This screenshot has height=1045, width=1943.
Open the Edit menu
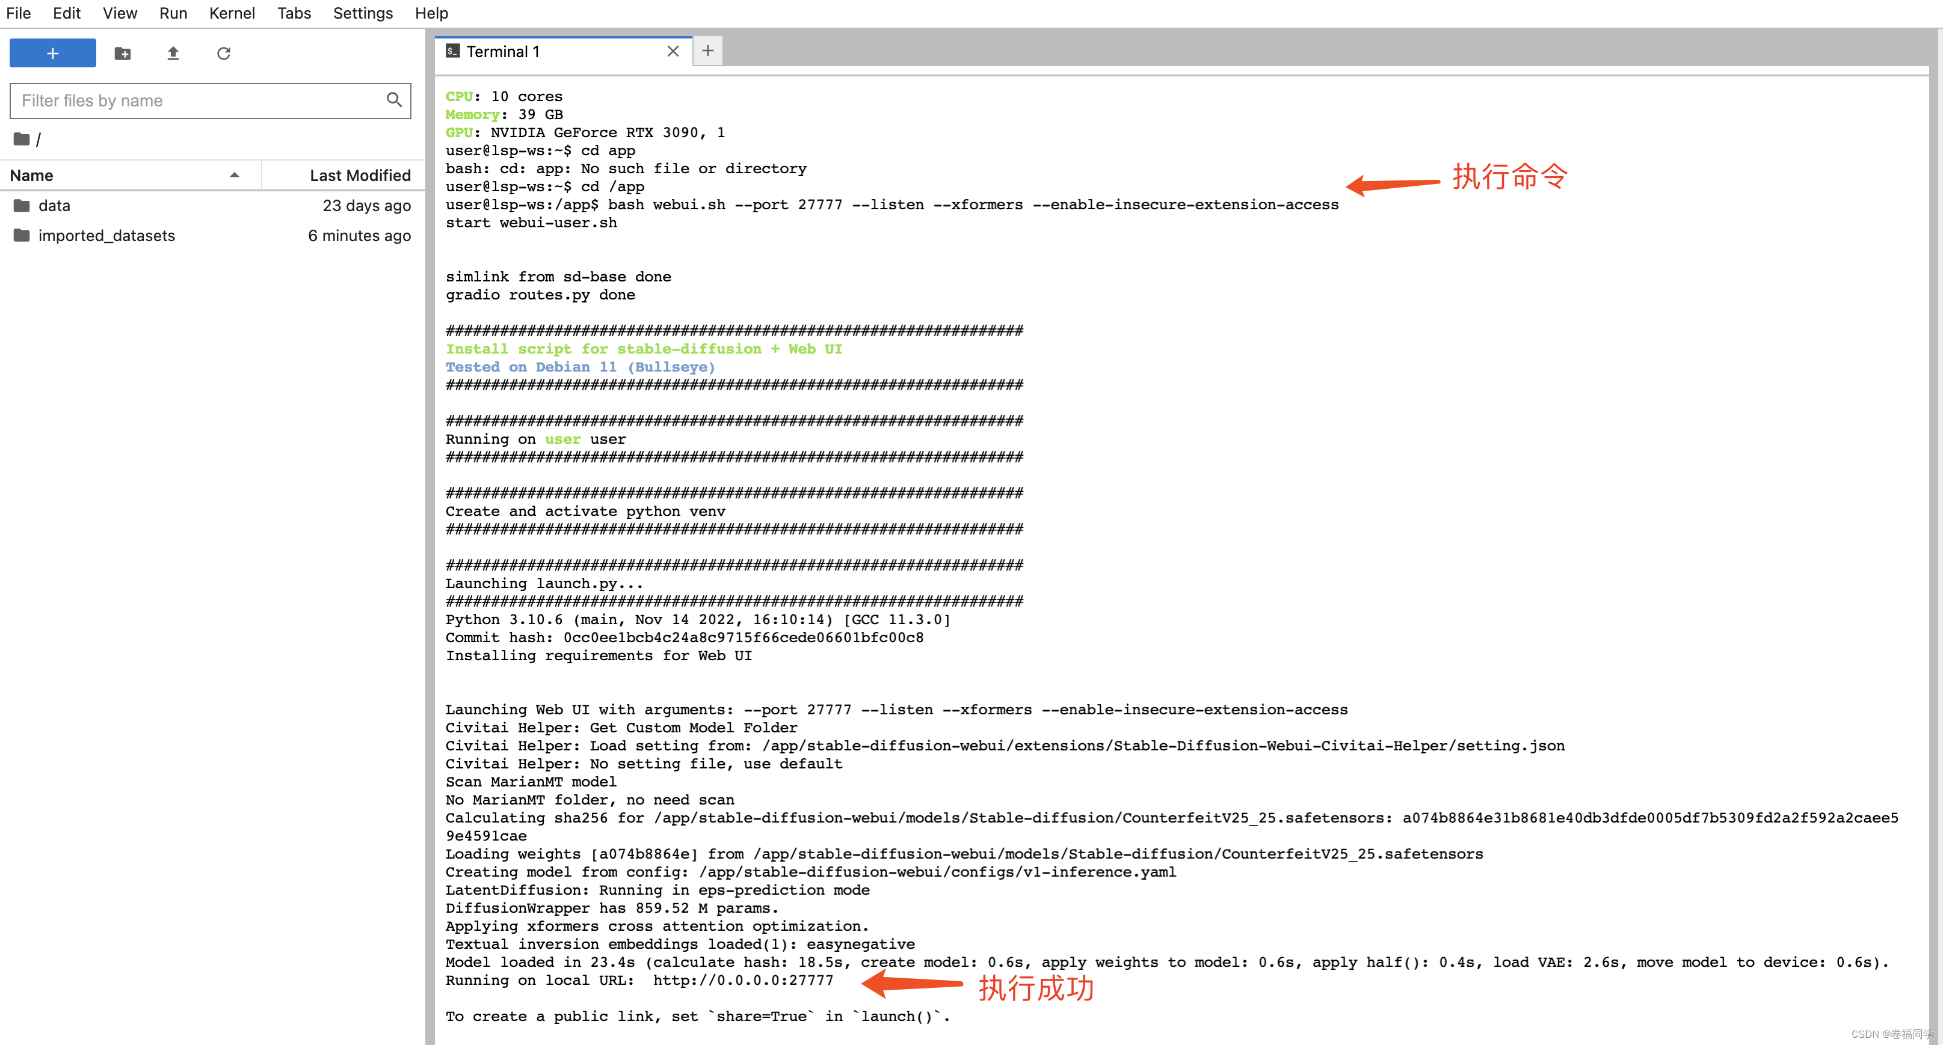(66, 13)
